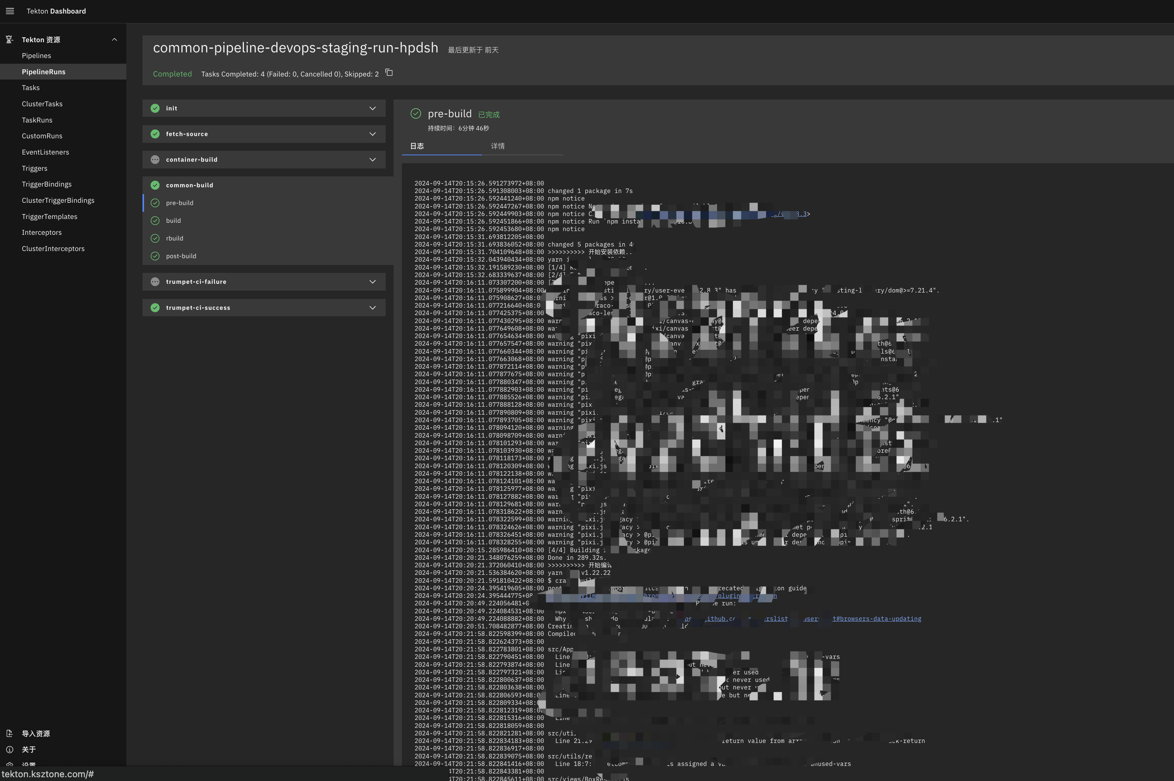Select the pre-build step label
This screenshot has height=781, width=1174.
pyautogui.click(x=180, y=203)
